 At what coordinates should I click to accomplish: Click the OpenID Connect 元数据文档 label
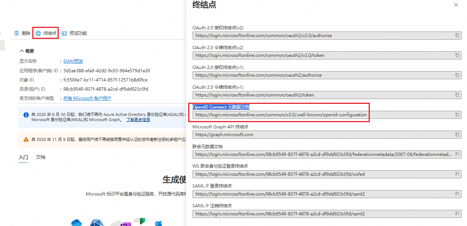[x=221, y=107]
